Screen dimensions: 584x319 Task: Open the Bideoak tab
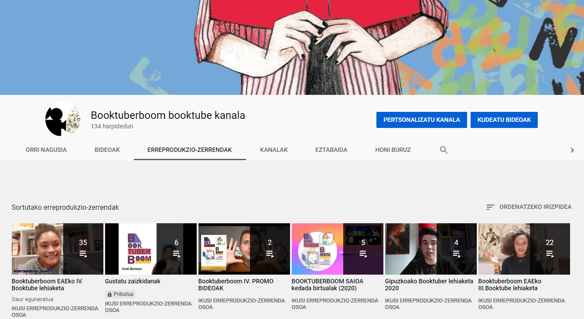coord(107,150)
